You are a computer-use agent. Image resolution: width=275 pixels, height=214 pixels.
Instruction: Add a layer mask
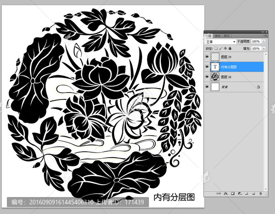tap(233, 193)
